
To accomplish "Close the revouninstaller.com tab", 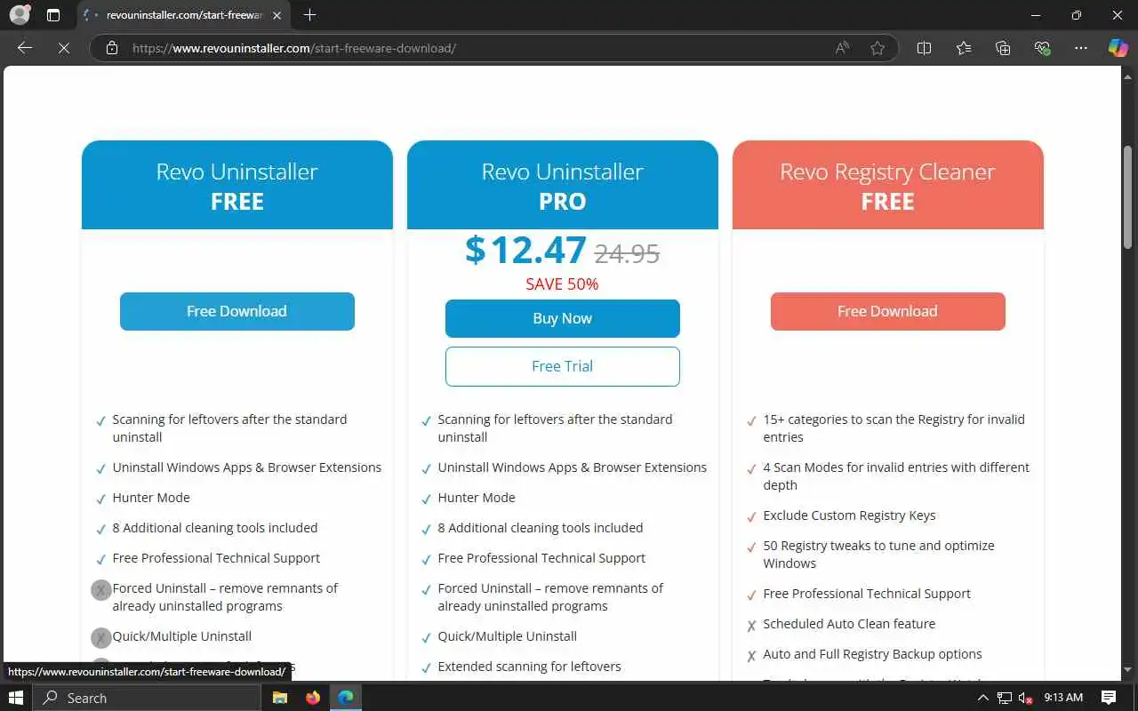I will (x=277, y=15).
